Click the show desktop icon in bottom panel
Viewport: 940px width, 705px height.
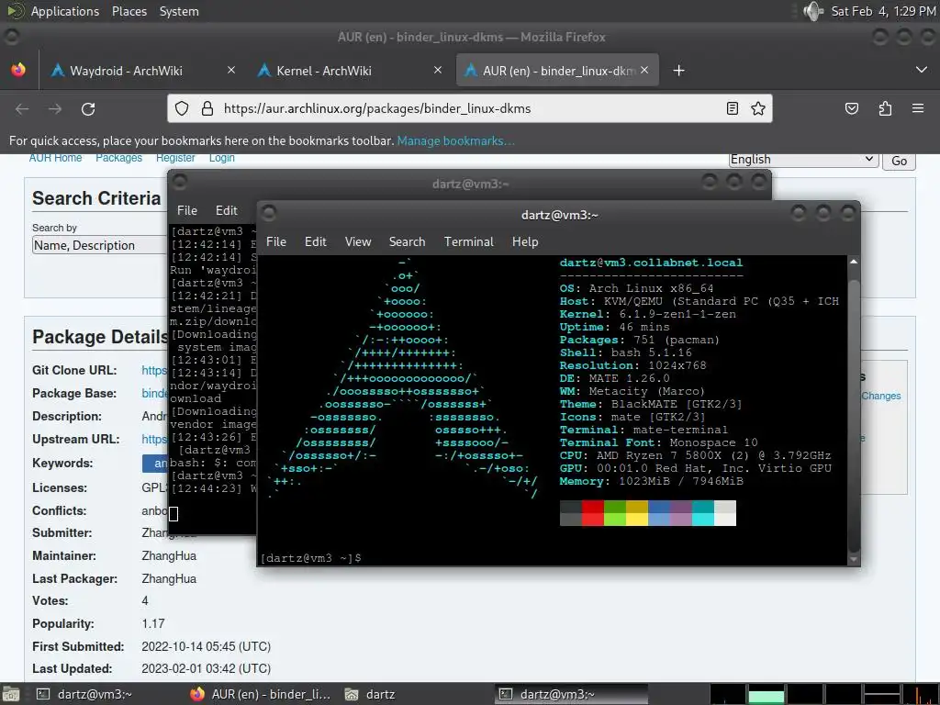click(x=9, y=694)
